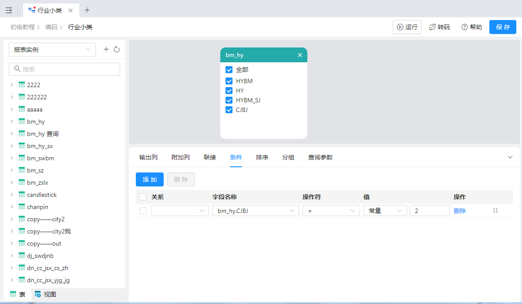Click the 保存 save button
Screen dimensions: 522x304
(502, 27)
